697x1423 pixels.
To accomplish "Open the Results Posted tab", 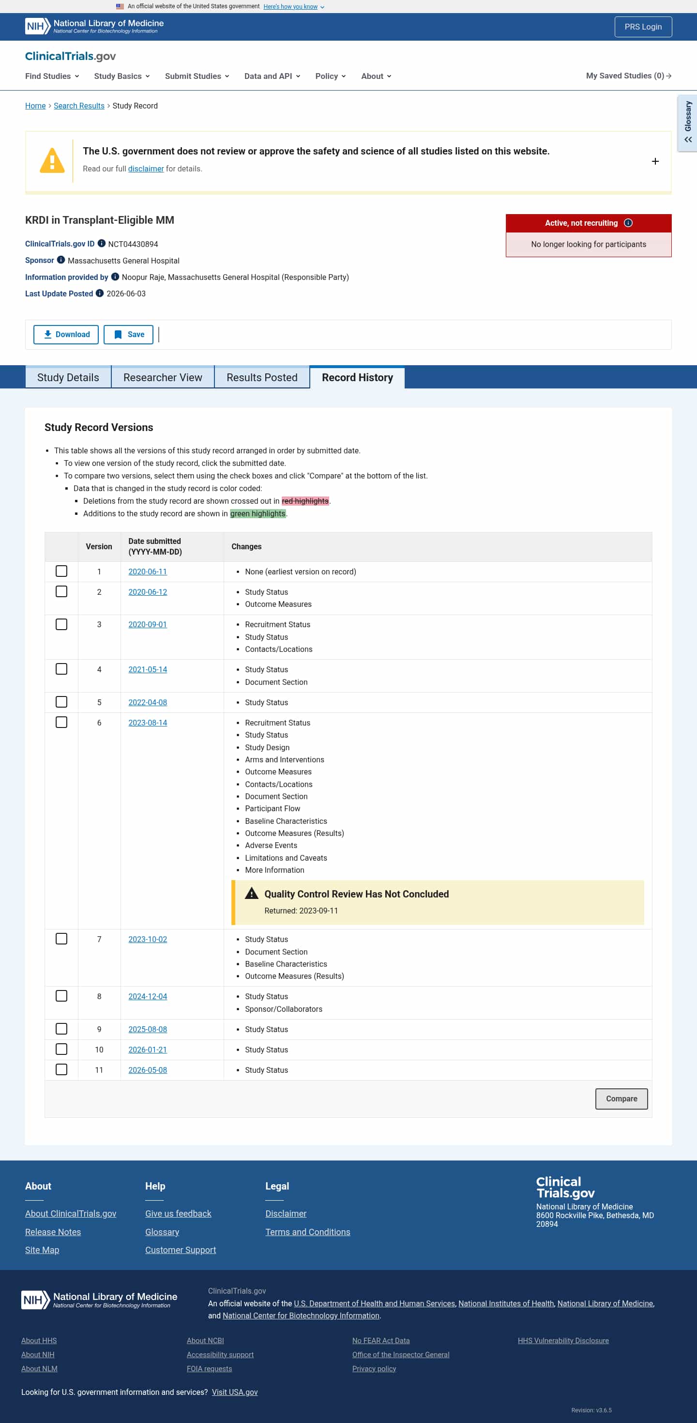I will pos(261,377).
